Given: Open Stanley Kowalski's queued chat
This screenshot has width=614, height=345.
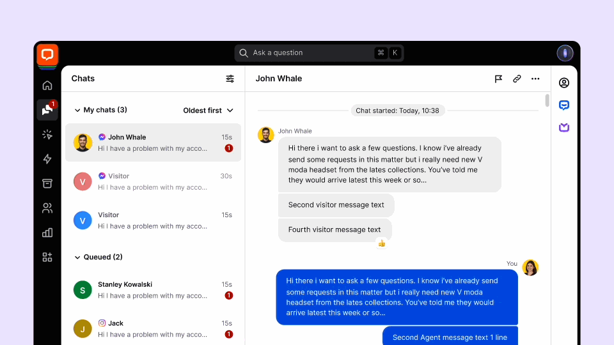Looking at the screenshot, I should (153, 289).
